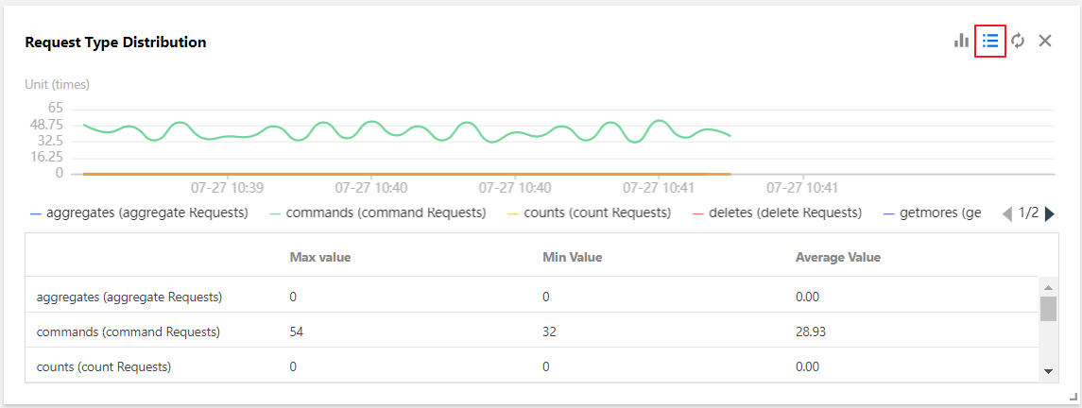Click the Average Value column header
The height and width of the screenshot is (408, 1082).
(x=837, y=257)
